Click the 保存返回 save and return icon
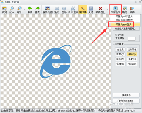 point(115,10)
